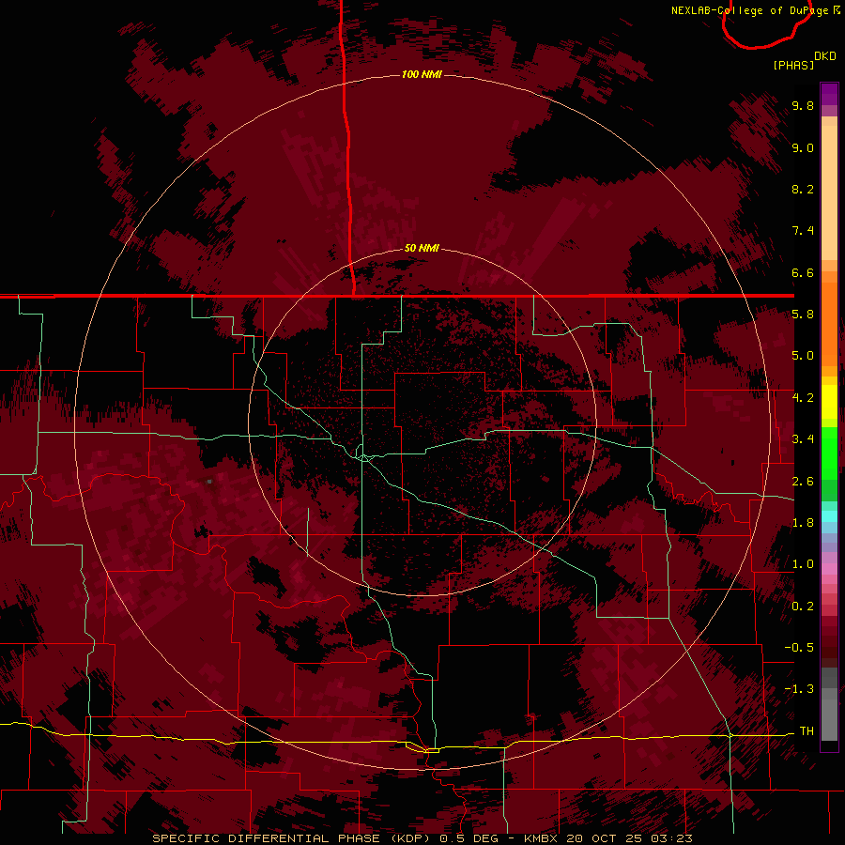Click the yellow segment of the color bar
845x845 pixels.
pos(829,402)
